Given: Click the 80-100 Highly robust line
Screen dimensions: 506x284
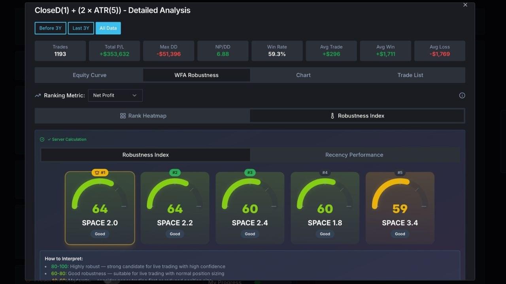Looking at the screenshot, I should click(x=138, y=266).
